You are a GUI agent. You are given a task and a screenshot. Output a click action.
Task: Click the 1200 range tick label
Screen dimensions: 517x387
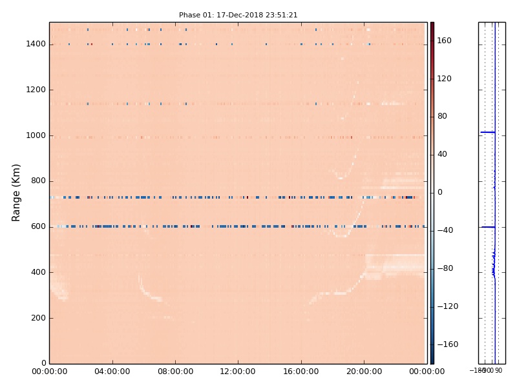point(36,90)
